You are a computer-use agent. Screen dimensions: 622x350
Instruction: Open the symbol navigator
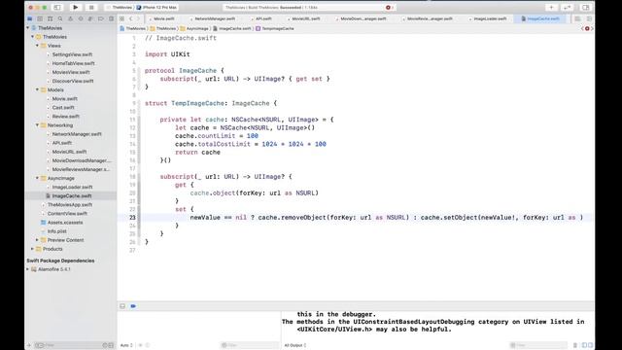click(x=50, y=18)
